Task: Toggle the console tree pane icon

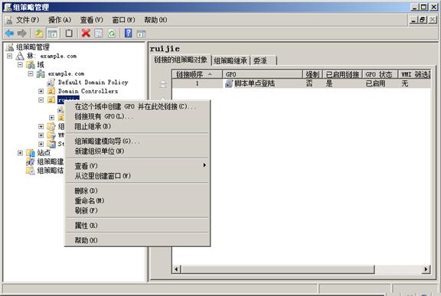Action: click(53, 34)
